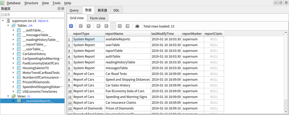Print the grid using printer icon
This screenshot has height=115, width=289.
137,26
